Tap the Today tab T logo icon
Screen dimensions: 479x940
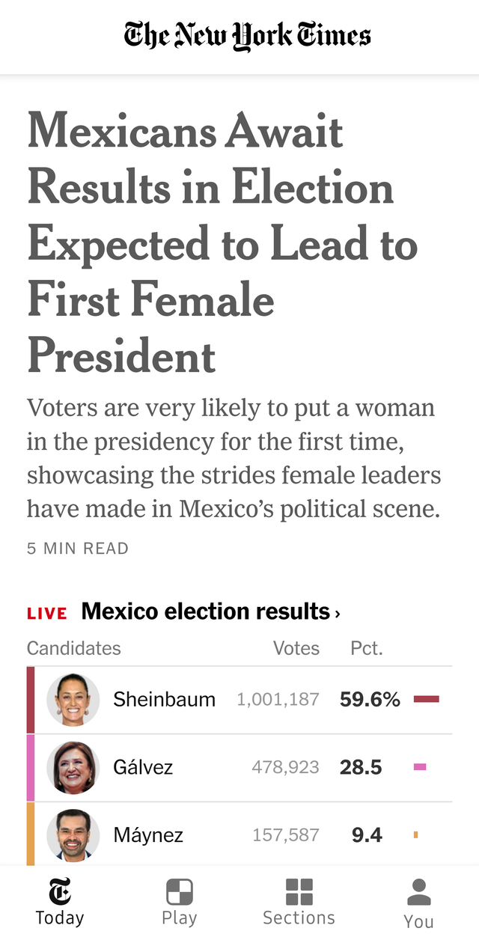point(60,891)
